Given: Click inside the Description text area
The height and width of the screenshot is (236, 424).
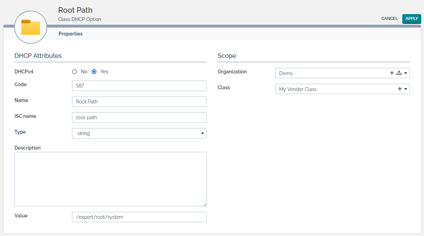Looking at the screenshot, I should pos(110,179).
